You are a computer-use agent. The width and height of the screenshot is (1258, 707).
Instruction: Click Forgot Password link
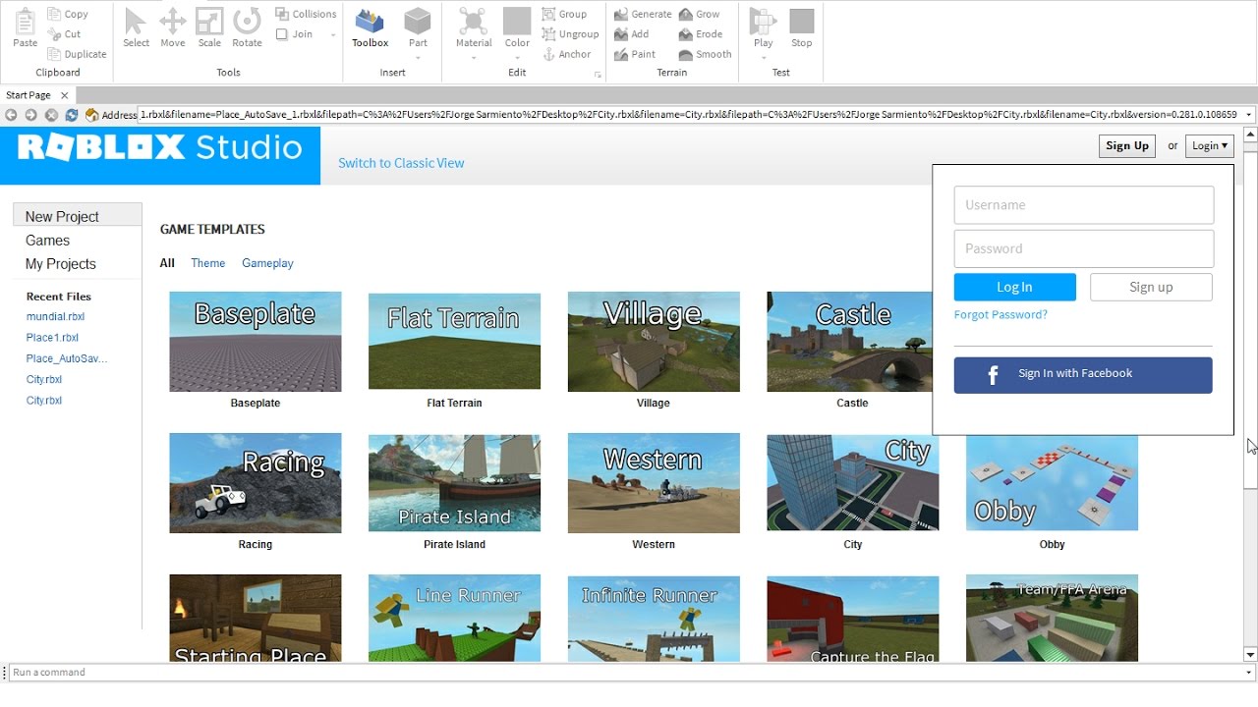(1001, 315)
